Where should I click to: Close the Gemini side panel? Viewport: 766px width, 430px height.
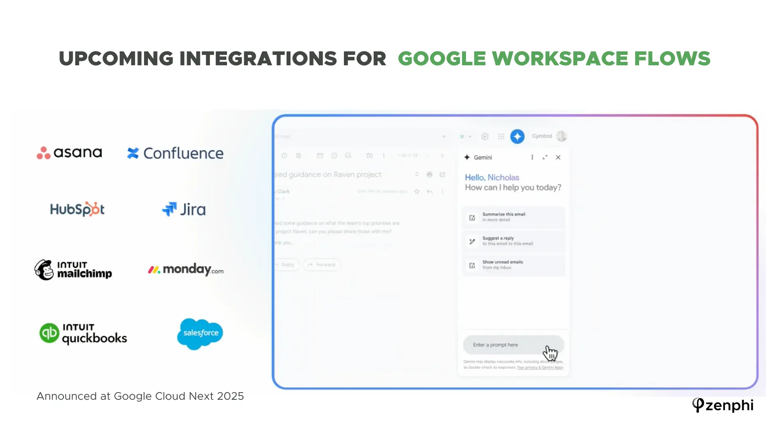(x=558, y=157)
